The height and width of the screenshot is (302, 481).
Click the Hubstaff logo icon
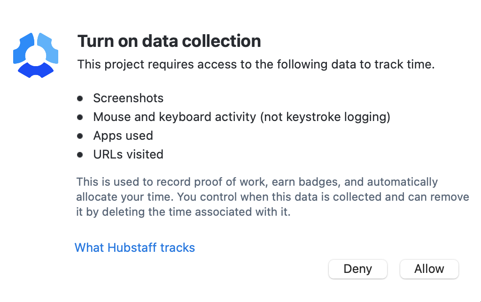point(36,55)
